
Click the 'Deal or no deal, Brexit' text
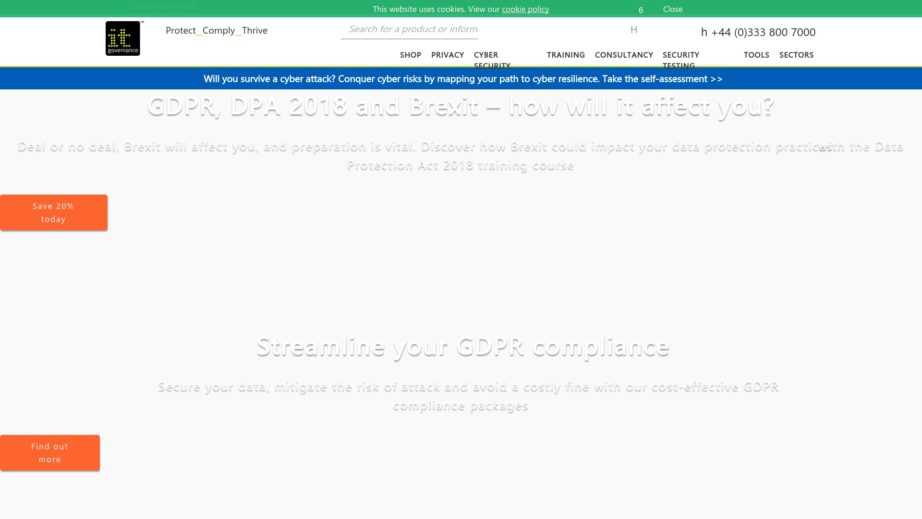tap(461, 156)
